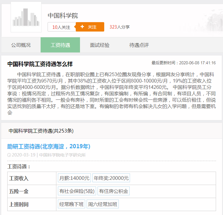The height and width of the screenshot is (215, 223).
Task: Click the clock icon before 2020-03-19
Action: 9,155
